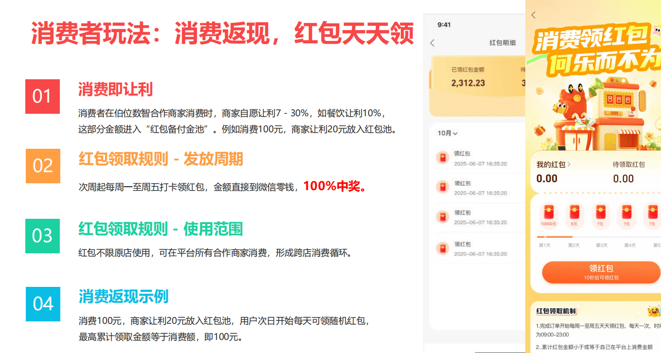Tap the 待领取红包 0.00 amount
The image size is (661, 353).
[623, 179]
